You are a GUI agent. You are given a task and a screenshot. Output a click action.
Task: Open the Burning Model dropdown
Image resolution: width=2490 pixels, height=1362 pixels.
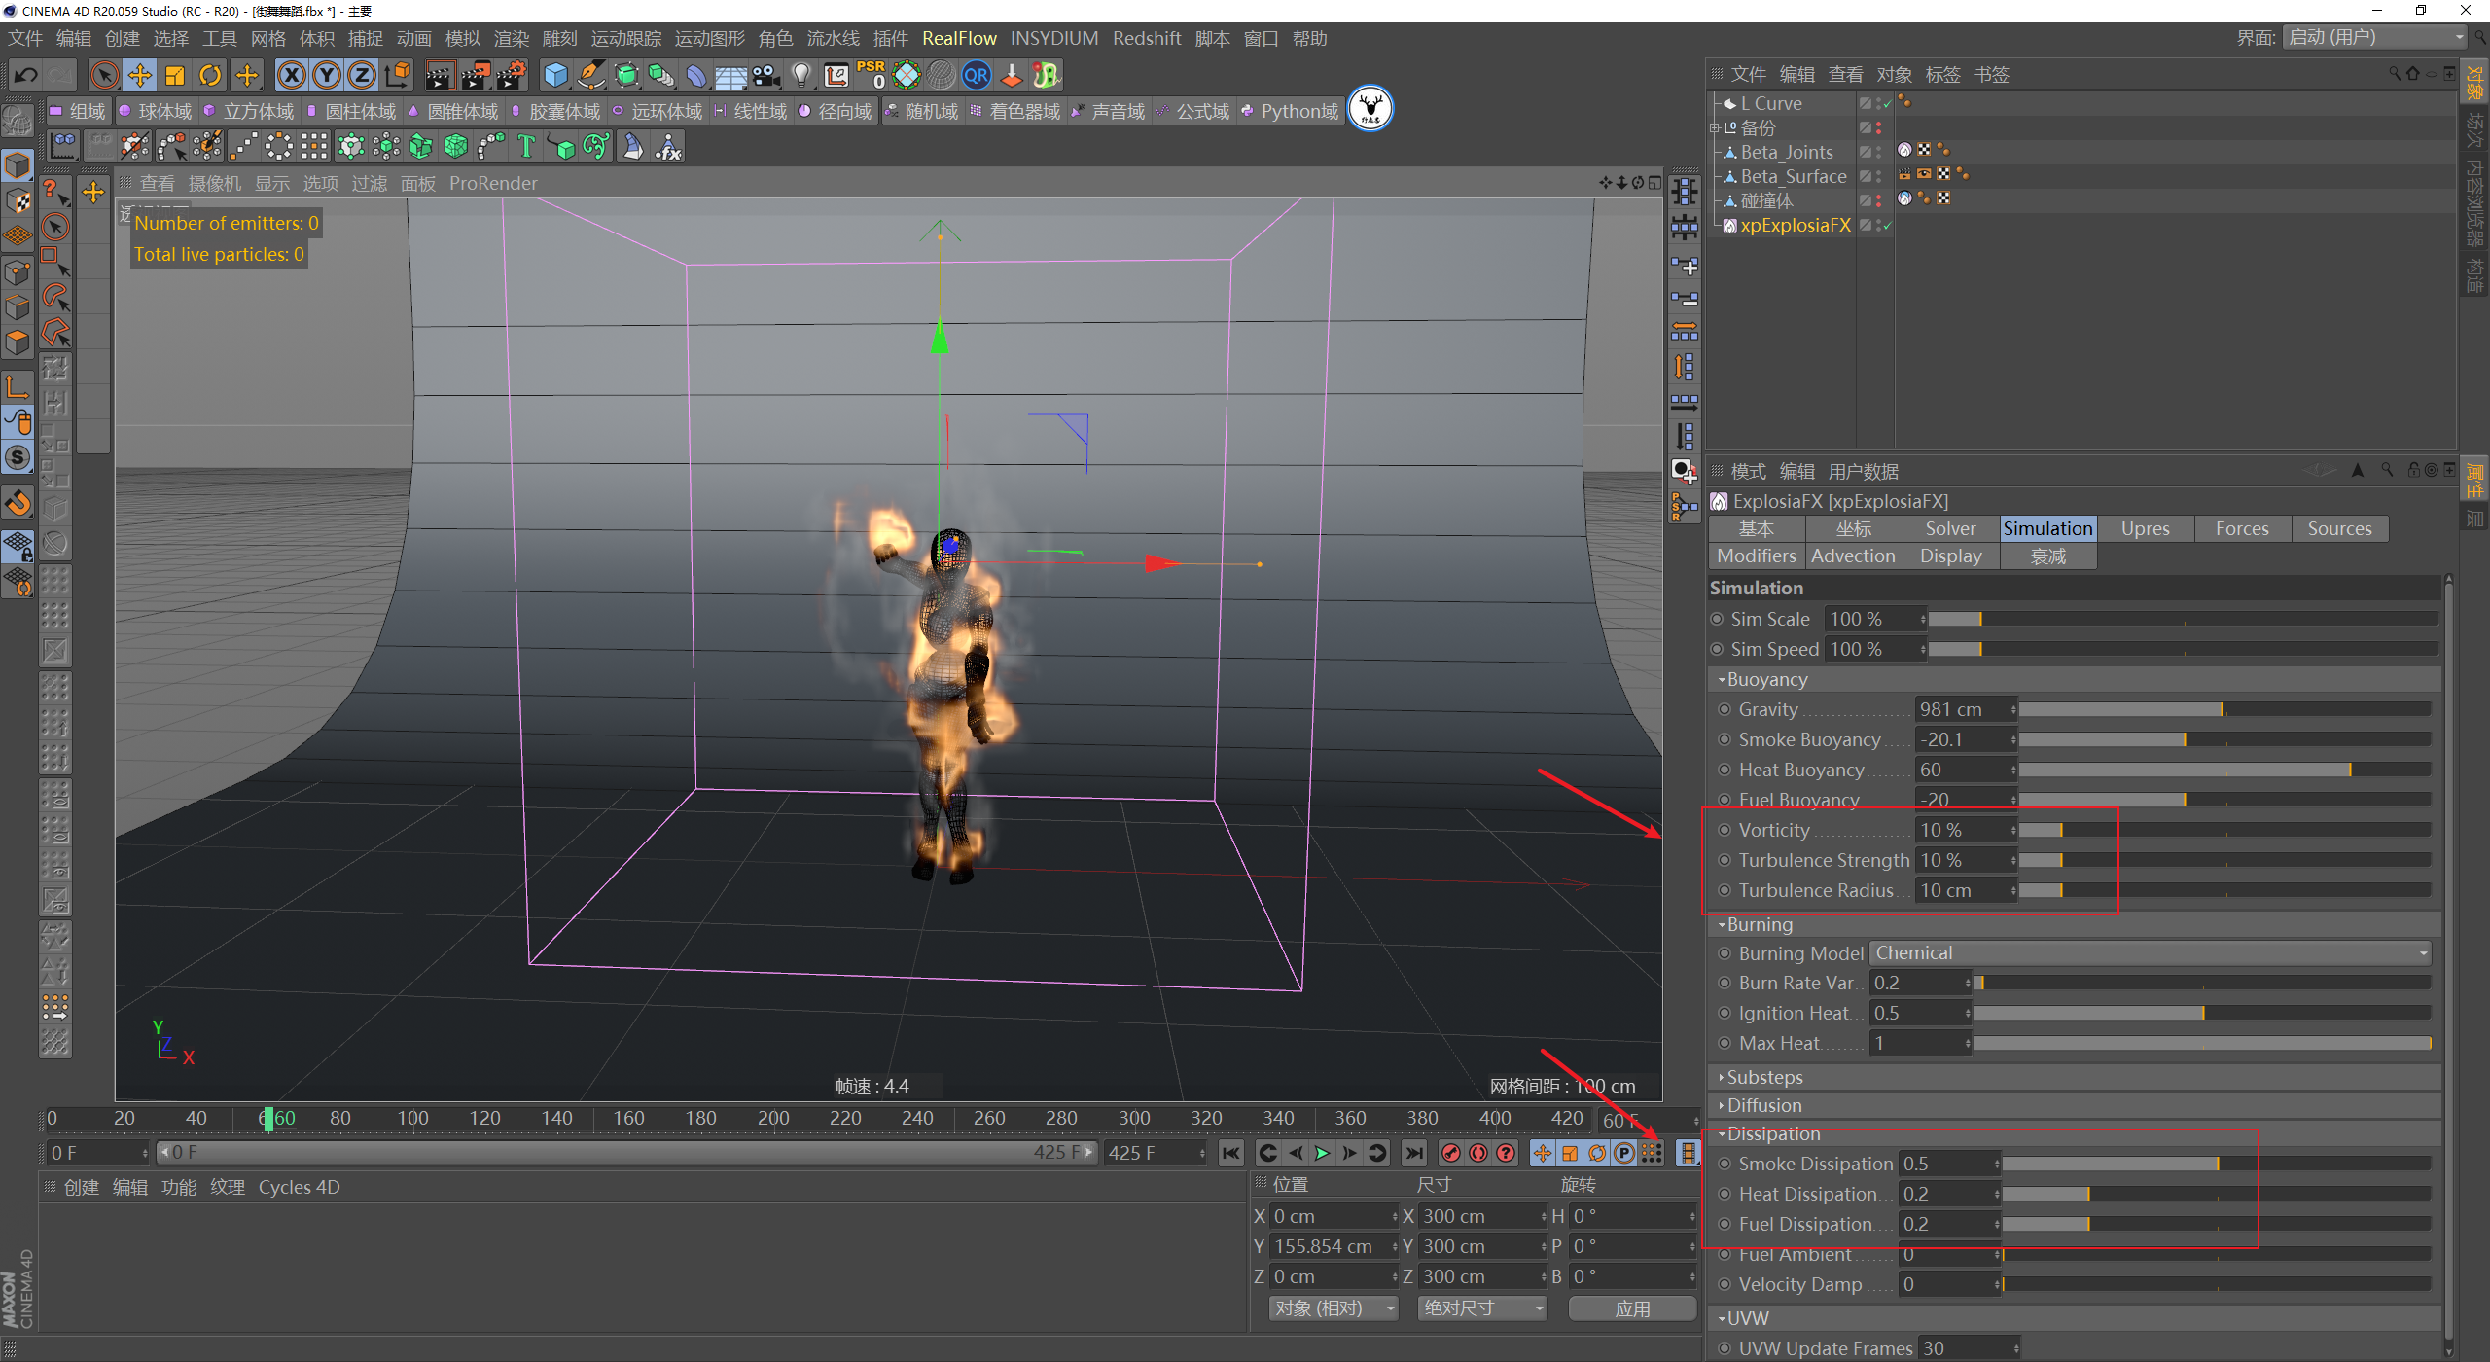point(2150,953)
